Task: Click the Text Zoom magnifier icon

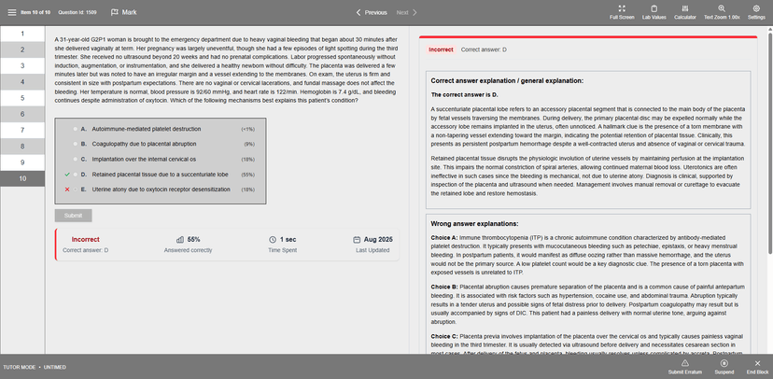Action: click(722, 8)
